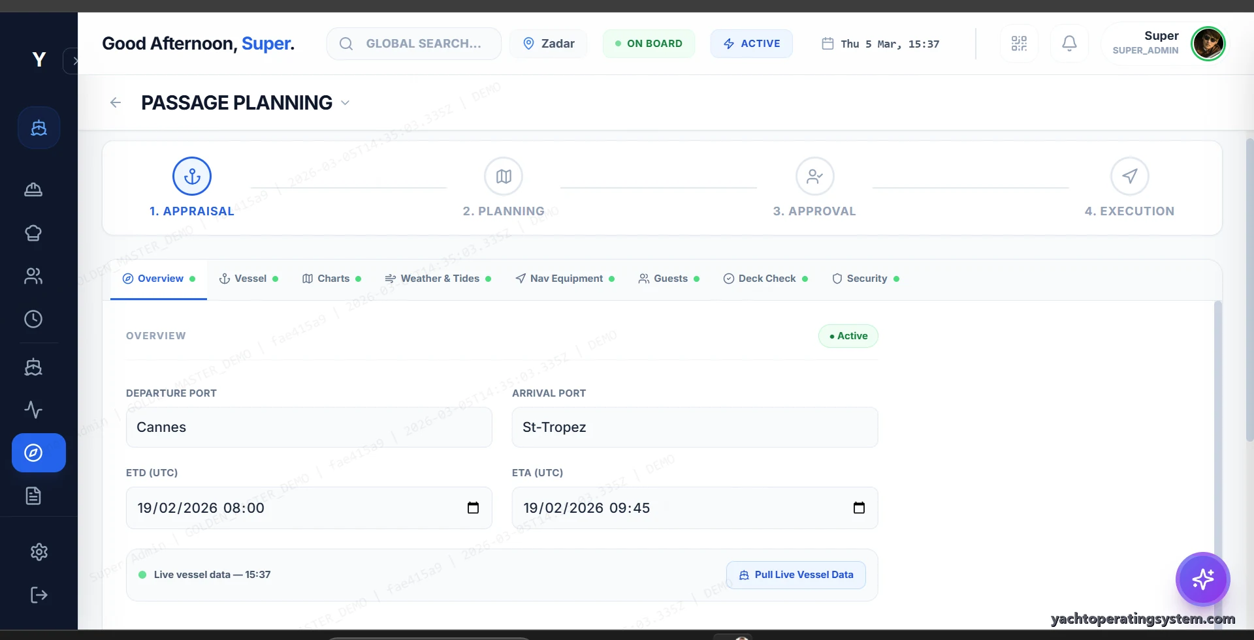Click the Departure Port input field
The image size is (1254, 640).
click(309, 427)
